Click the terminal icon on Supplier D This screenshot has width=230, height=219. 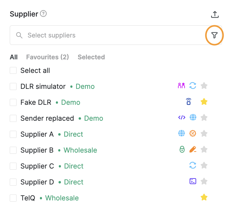(193, 181)
